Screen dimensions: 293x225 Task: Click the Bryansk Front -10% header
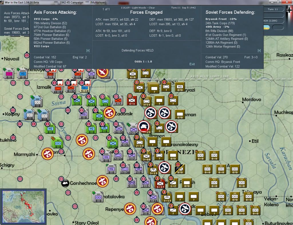[x=221, y=19]
